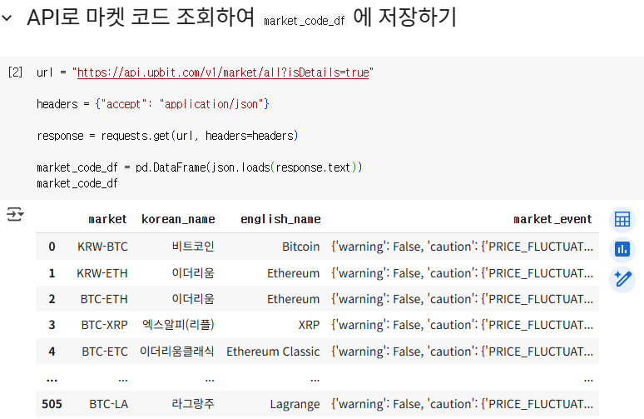Click the headers assignment code line
The width and height of the screenshot is (644, 419).
click(x=153, y=104)
